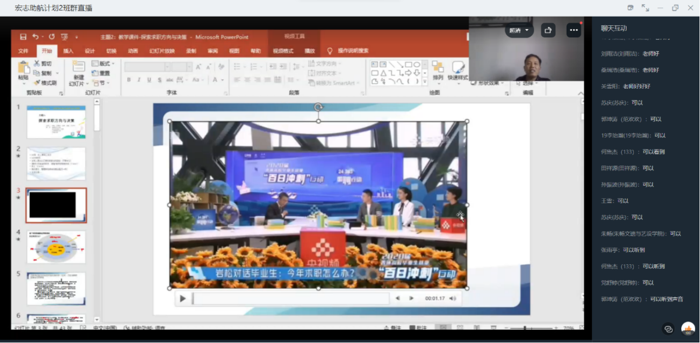Image resolution: width=700 pixels, height=343 pixels.
Task: Select slide 5 thumbnail
Action: [x=56, y=289]
